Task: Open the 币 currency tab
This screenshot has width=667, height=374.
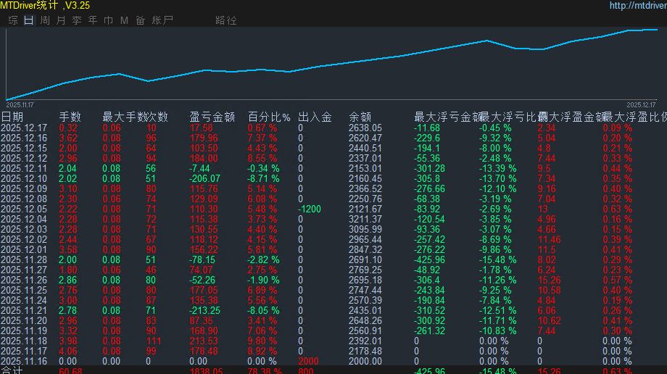Action: pos(109,20)
